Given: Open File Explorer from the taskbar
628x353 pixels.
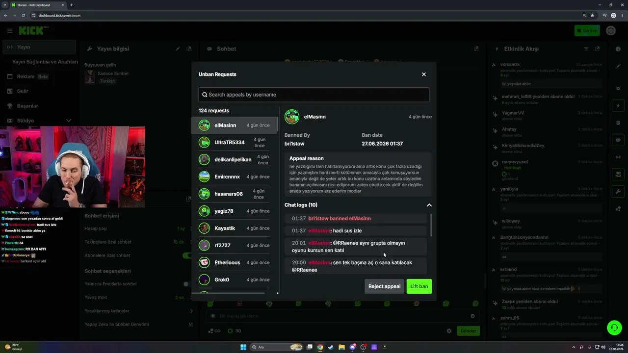Looking at the screenshot, I should coord(341,347).
